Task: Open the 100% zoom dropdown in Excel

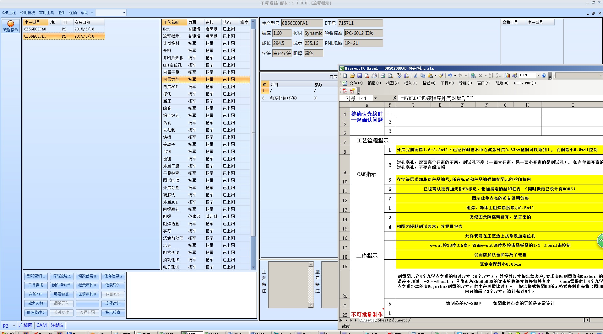Action: (x=538, y=76)
